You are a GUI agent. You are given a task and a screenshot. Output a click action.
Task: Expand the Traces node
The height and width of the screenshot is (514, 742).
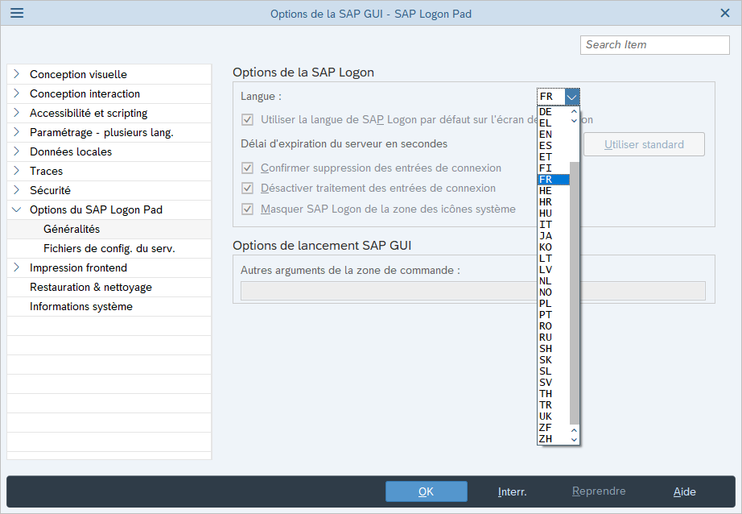[17, 171]
